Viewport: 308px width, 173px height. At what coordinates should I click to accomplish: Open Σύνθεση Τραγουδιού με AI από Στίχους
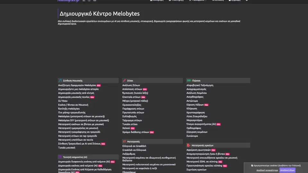point(79,144)
